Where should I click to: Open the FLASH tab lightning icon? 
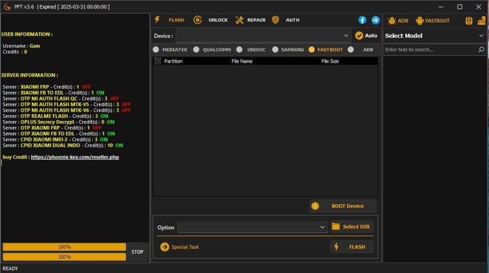[x=157, y=20]
